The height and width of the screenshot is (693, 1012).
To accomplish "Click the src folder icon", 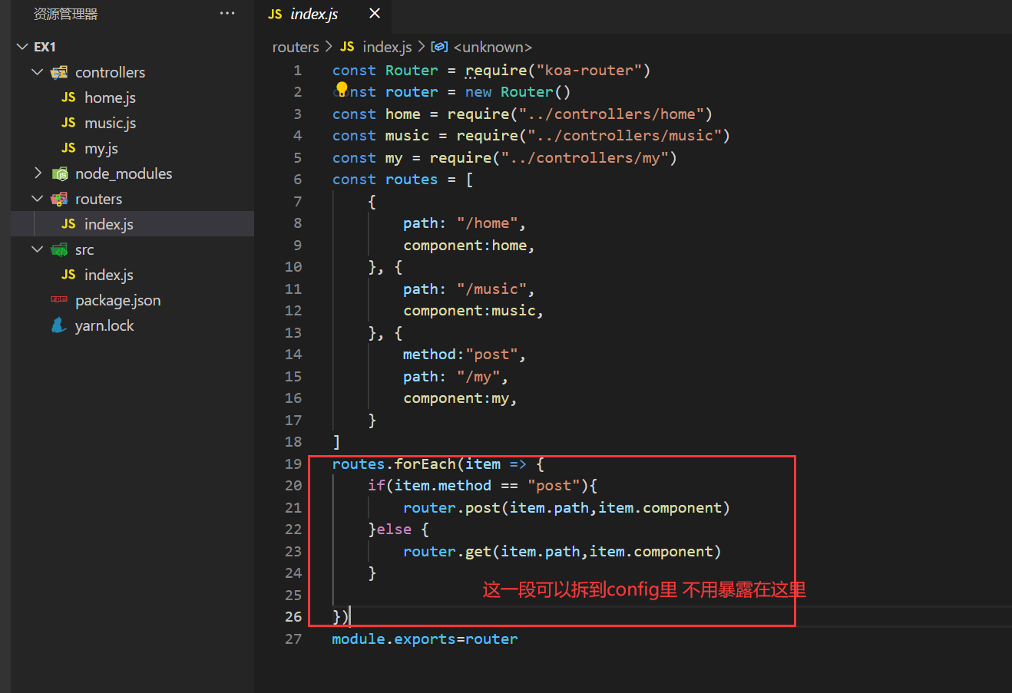I will 59,249.
